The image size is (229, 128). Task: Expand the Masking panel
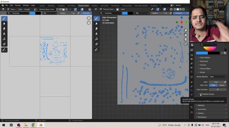click(x=201, y=106)
